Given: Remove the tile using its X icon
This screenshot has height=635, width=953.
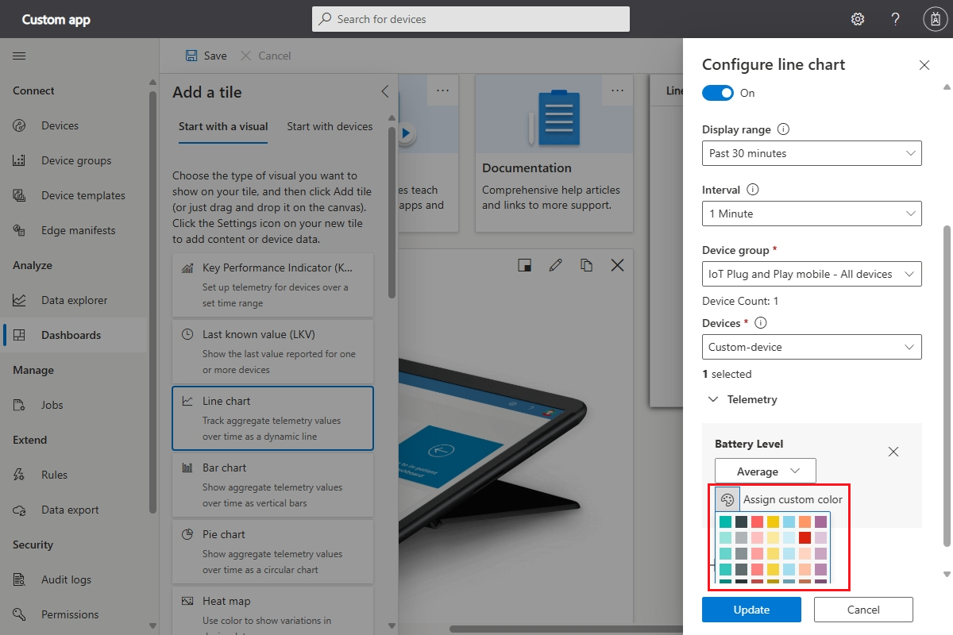Looking at the screenshot, I should click(x=617, y=264).
